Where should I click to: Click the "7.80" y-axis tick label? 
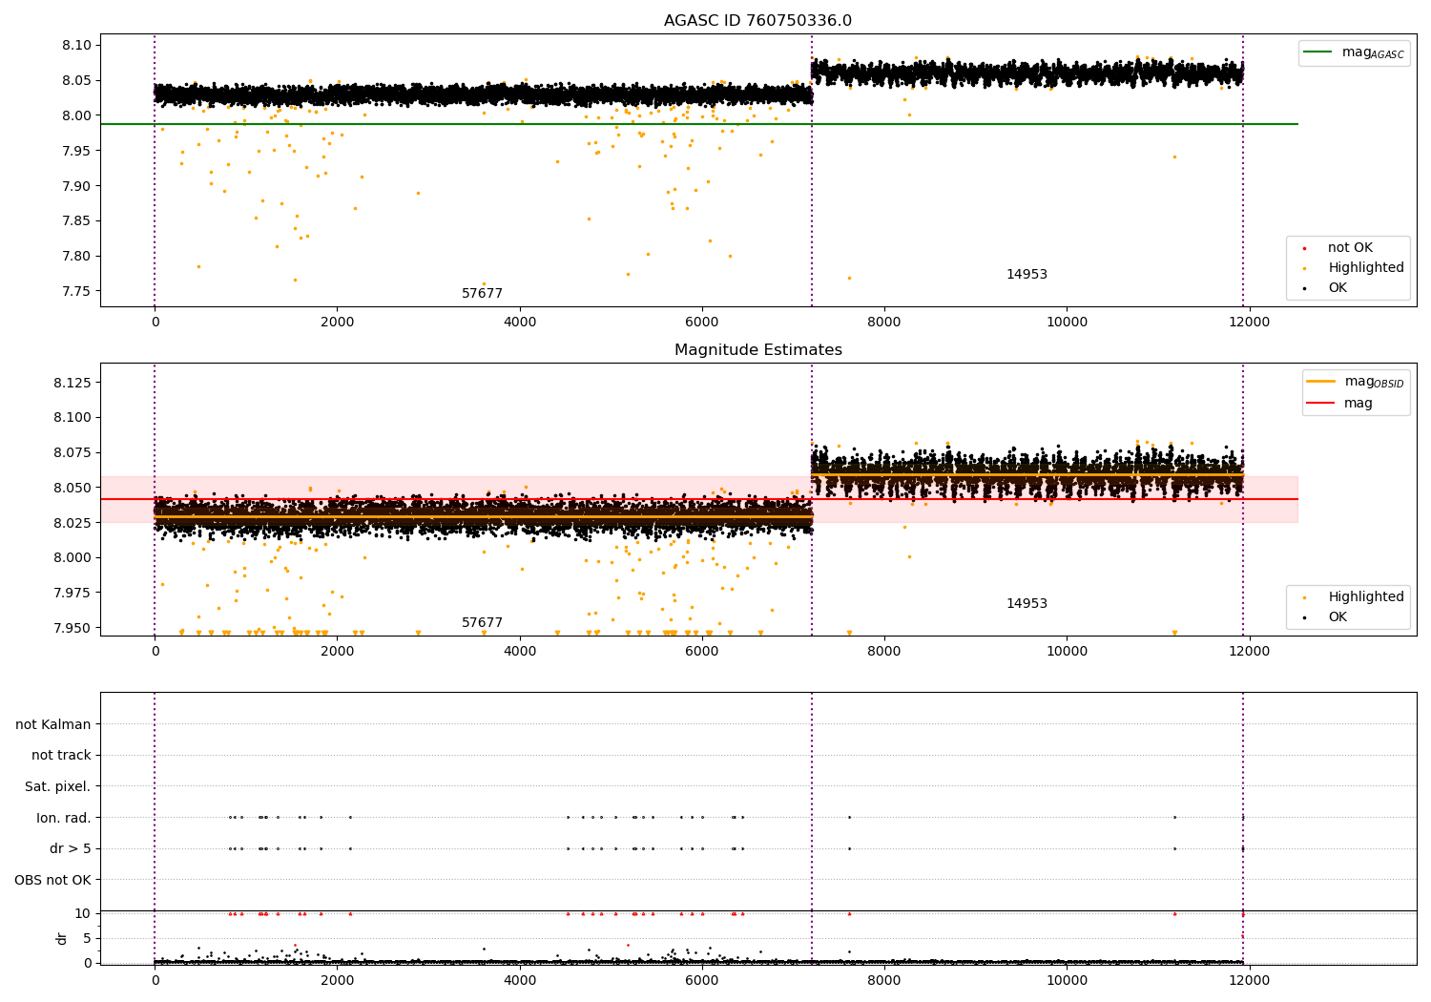coord(77,256)
